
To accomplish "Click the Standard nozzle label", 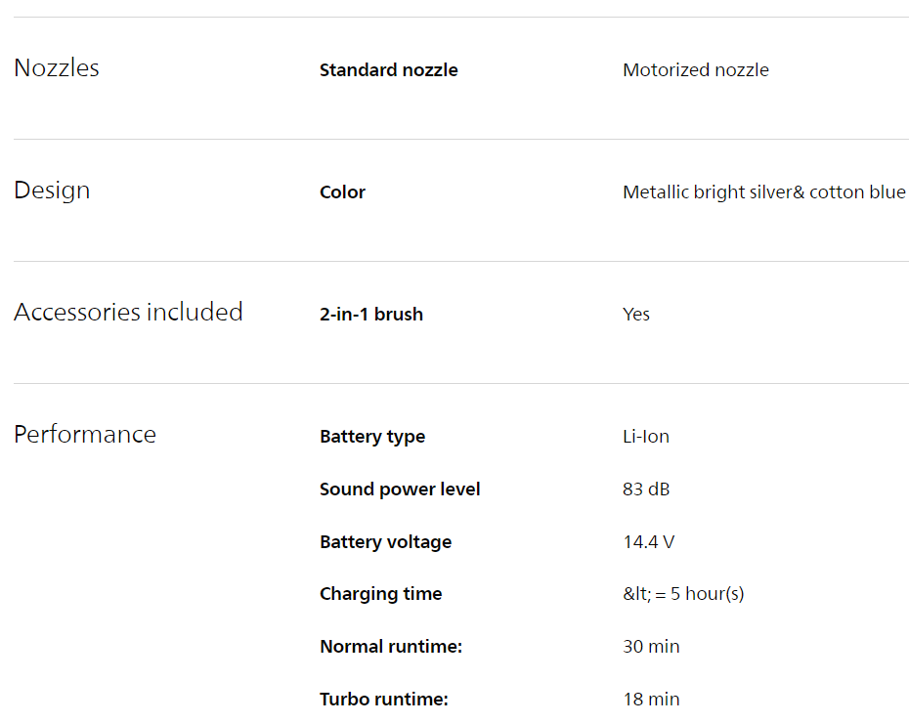I will pos(388,70).
